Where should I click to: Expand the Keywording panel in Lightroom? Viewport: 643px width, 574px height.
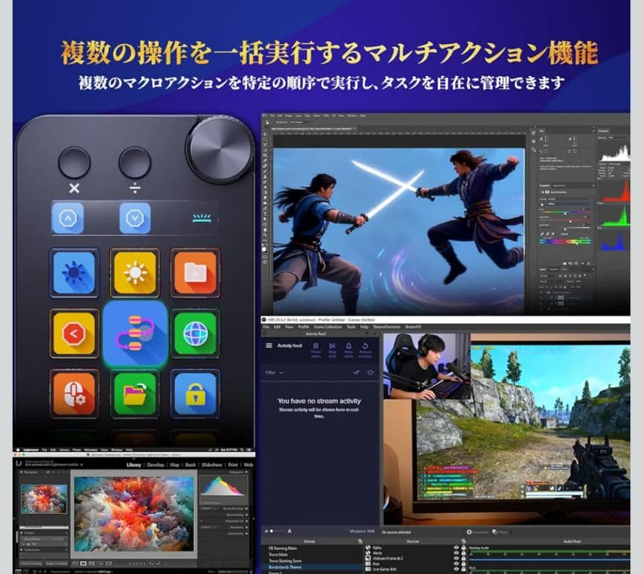[x=246, y=515]
